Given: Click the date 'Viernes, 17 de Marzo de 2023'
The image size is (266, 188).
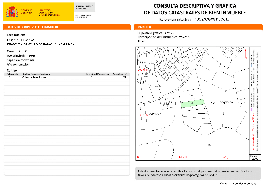Looking at the screenshot, I should coord(238,183).
